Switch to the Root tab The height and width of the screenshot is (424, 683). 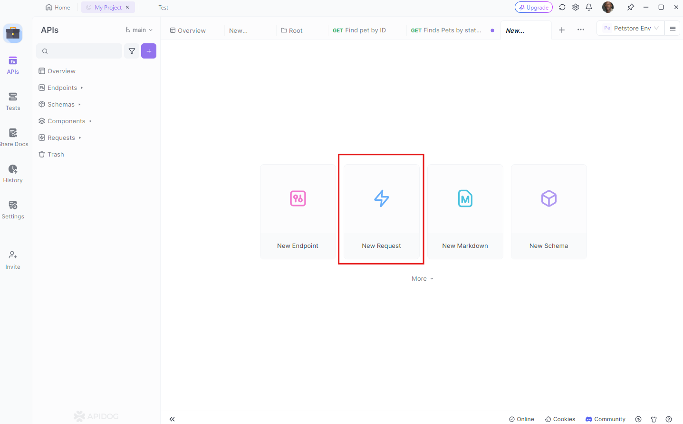click(x=292, y=30)
